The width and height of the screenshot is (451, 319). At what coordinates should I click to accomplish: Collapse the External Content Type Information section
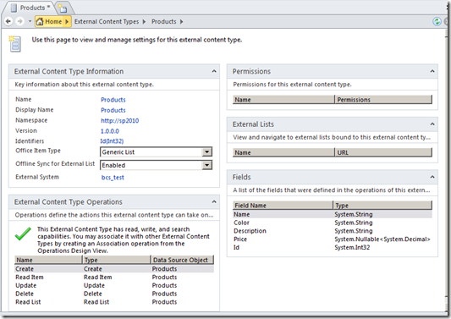pyautogui.click(x=214, y=71)
